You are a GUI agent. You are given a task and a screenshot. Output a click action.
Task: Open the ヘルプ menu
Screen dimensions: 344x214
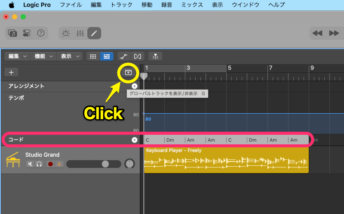tap(276, 5)
